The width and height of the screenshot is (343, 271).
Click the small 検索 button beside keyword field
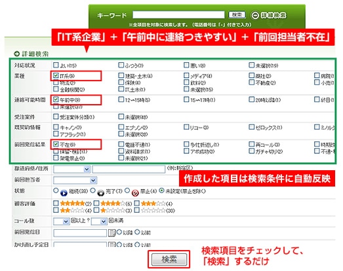point(237,15)
